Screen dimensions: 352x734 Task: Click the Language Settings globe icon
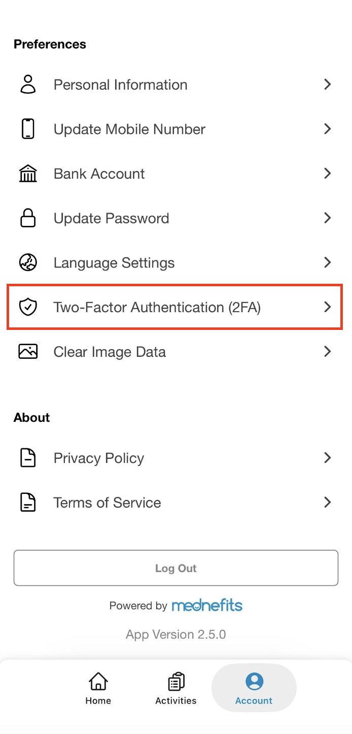coord(28,263)
